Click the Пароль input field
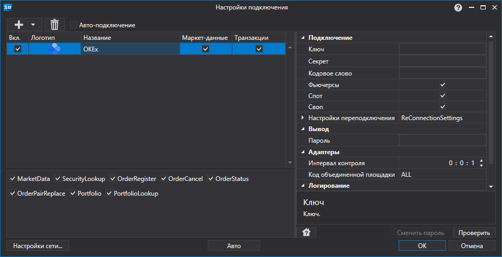The image size is (502, 257). 442,140
